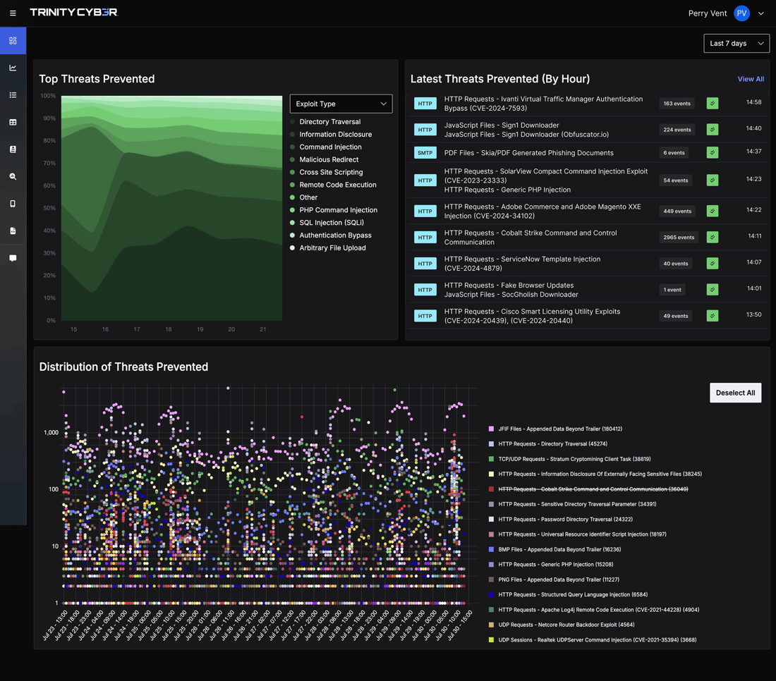This screenshot has height=681, width=776.
Task: Click HTTP badge on Ivanti Traffic Manager row
Action: [425, 104]
